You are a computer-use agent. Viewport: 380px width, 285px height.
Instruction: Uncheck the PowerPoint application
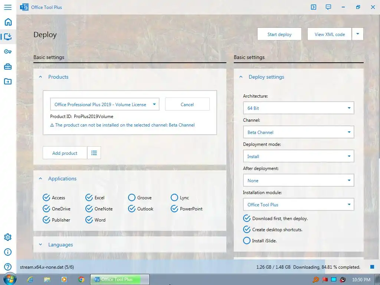pos(174,209)
